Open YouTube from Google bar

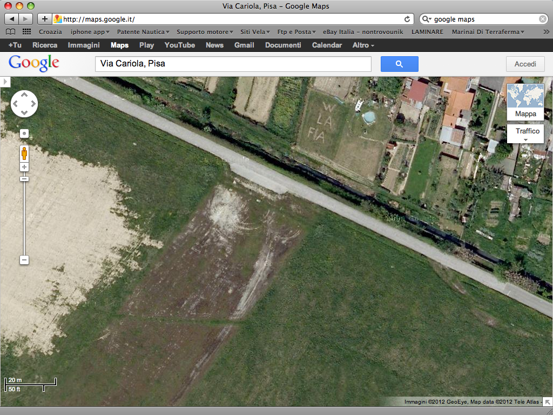[179, 45]
